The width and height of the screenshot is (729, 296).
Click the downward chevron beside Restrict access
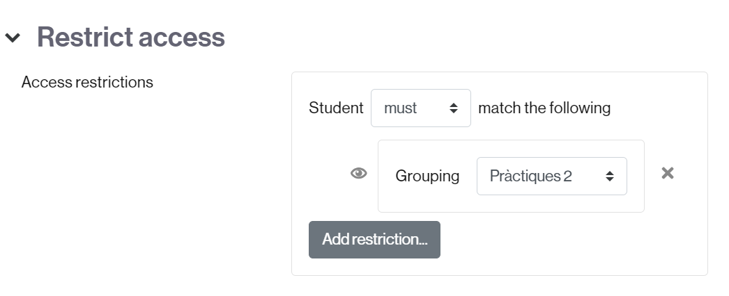point(13,37)
